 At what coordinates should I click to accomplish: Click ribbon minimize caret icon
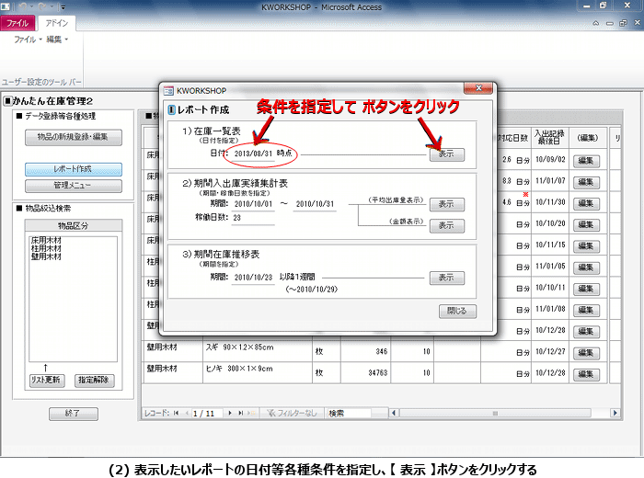click(x=595, y=23)
